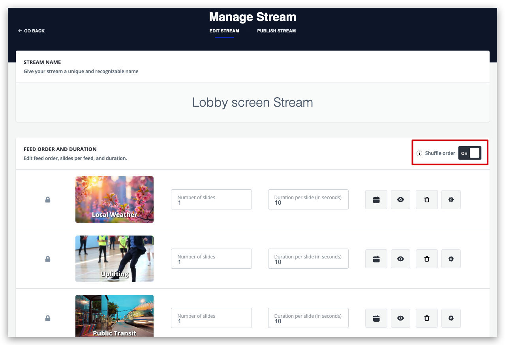505x345 pixels.
Task: Click the Uplifting feed thumbnail
Action: (x=115, y=259)
